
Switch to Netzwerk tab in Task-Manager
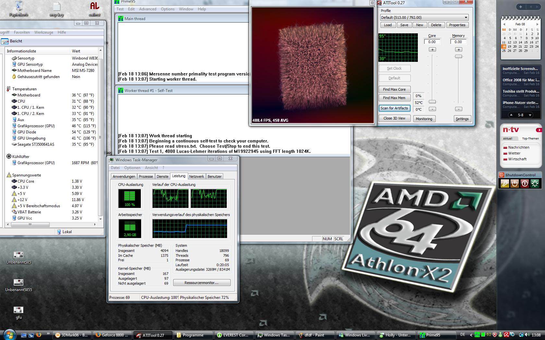tap(197, 176)
